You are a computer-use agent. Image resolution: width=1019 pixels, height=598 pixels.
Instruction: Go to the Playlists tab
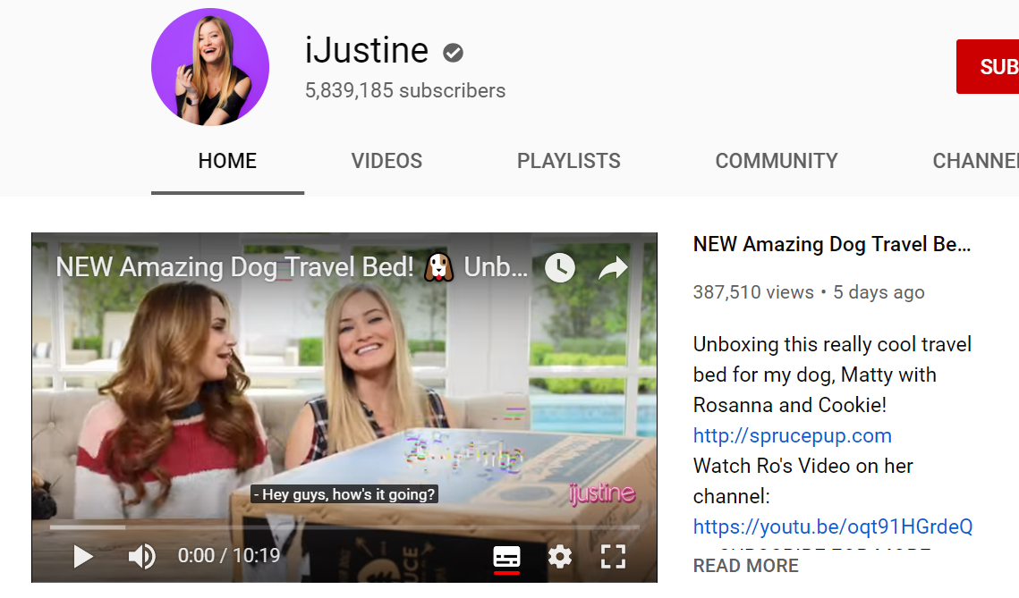click(x=569, y=161)
